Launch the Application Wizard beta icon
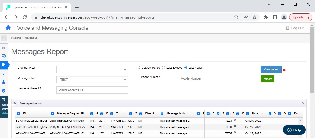315x138 pixels. click(x=4, y=100)
